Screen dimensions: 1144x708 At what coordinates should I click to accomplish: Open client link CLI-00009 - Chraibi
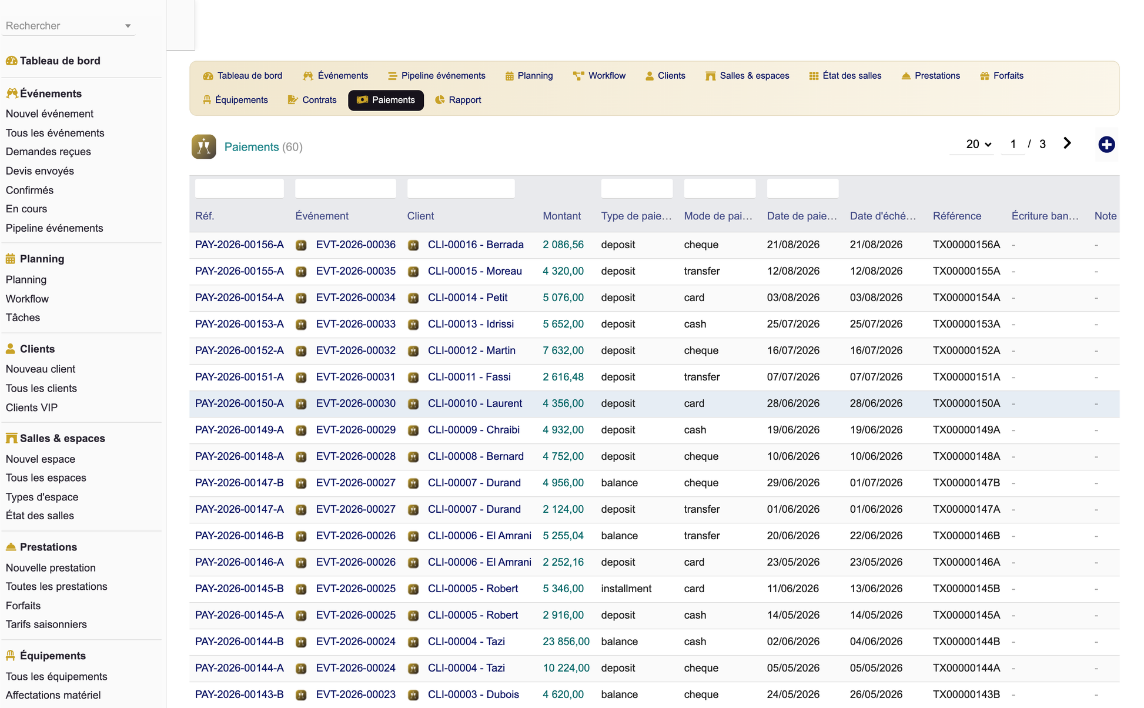pyautogui.click(x=474, y=430)
